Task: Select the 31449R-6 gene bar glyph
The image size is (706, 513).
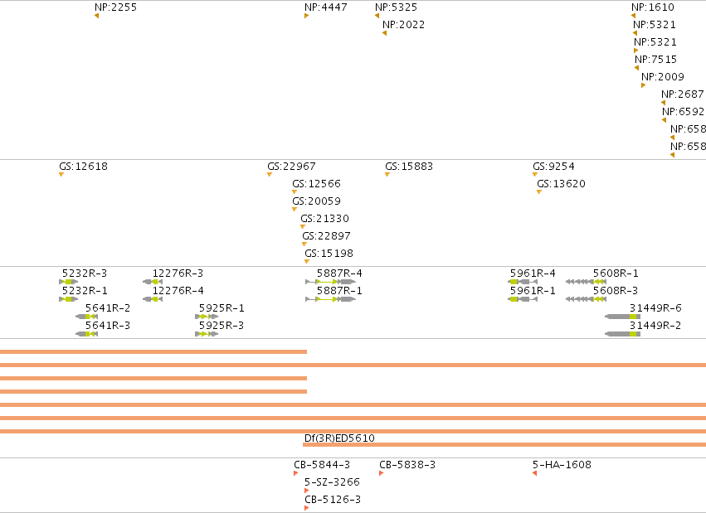Action: click(623, 317)
